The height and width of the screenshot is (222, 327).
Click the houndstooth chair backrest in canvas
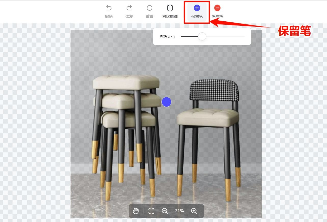coord(214,90)
